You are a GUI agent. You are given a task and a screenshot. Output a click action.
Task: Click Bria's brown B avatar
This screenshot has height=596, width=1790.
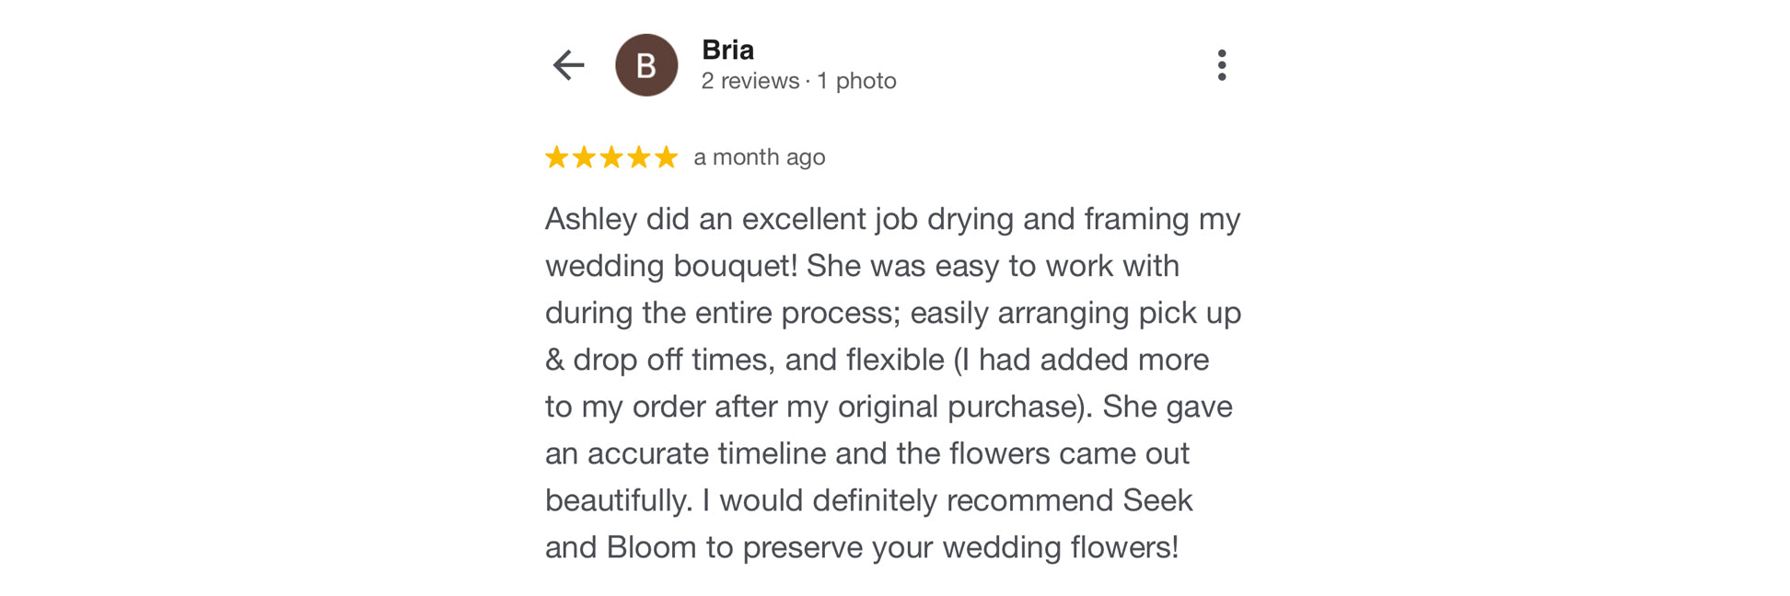click(645, 65)
